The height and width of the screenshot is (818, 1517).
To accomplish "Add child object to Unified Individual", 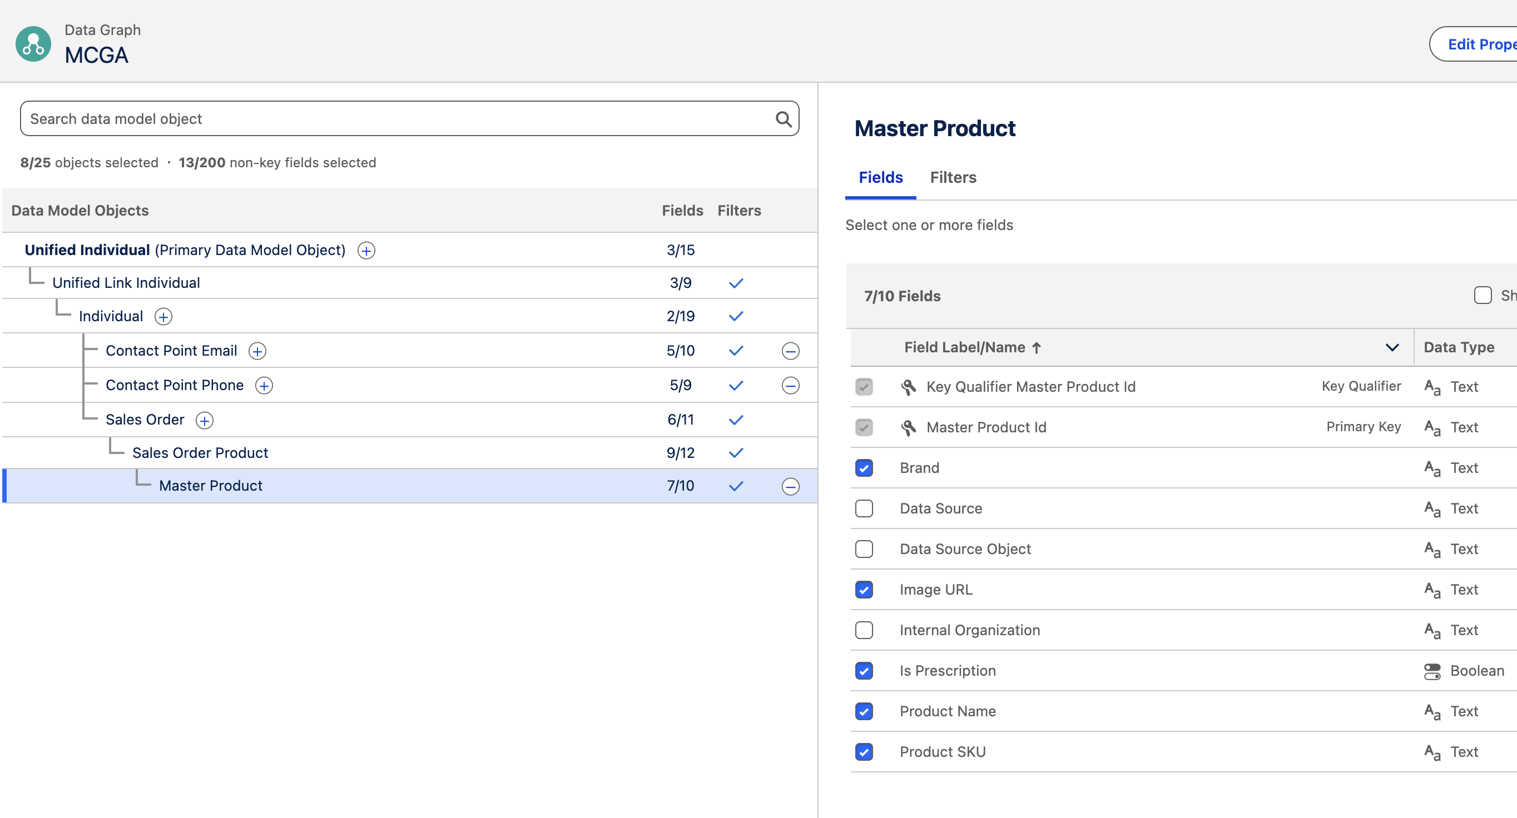I will pos(366,251).
